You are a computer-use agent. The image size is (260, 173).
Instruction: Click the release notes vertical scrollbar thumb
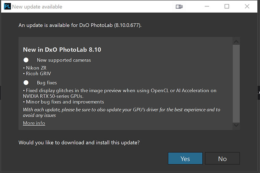(236, 83)
